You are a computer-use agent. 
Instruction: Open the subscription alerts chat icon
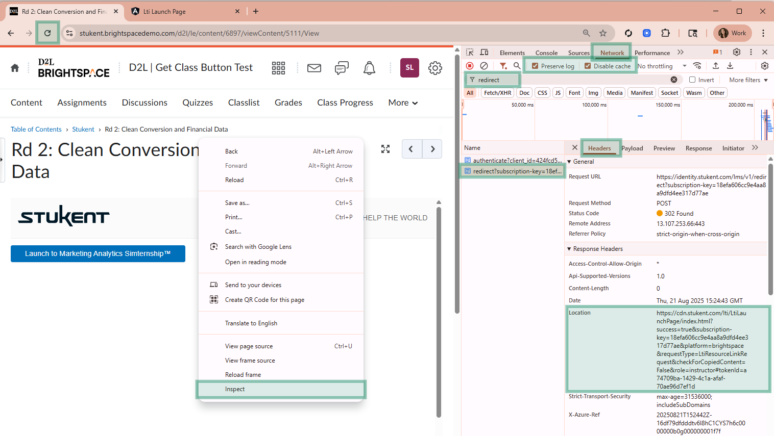342,68
